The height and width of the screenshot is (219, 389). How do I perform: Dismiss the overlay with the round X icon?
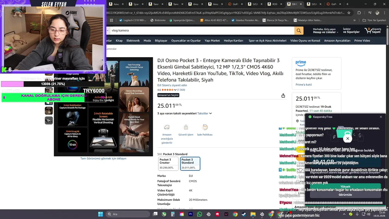tap(348, 139)
